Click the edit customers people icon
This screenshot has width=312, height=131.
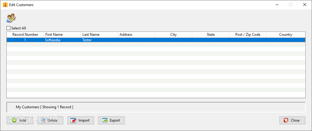point(11,18)
